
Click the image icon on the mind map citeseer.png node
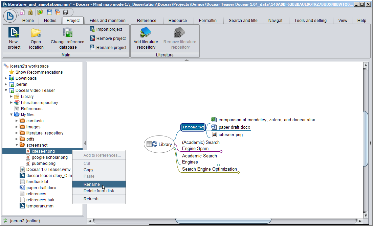214,134
